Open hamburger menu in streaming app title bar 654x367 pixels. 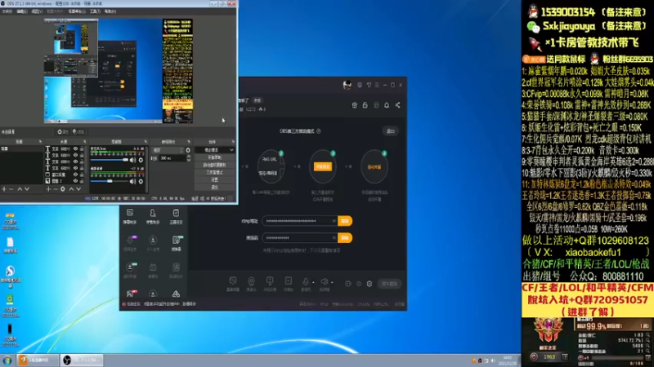pos(377,85)
